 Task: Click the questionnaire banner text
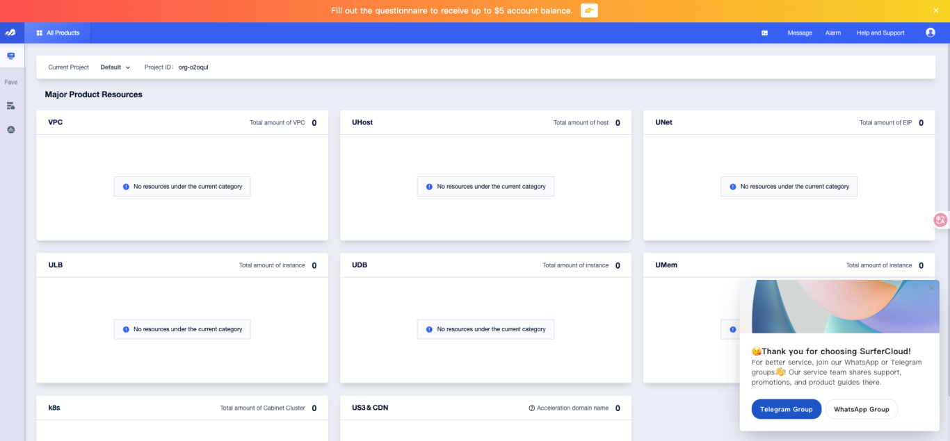452,10
